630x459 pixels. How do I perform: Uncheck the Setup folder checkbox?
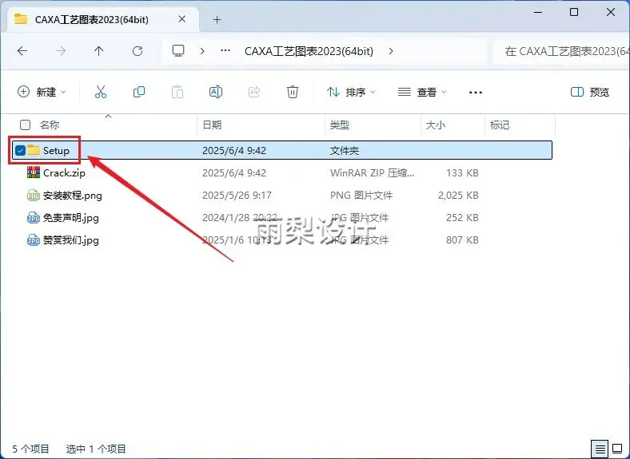(20, 150)
